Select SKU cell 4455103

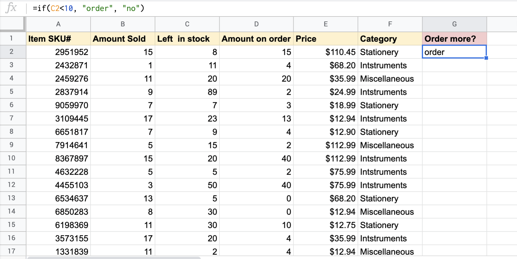pyautogui.click(x=58, y=185)
